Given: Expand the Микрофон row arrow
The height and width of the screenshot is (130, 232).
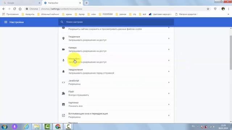Looking at the screenshot, I should coord(169,60).
